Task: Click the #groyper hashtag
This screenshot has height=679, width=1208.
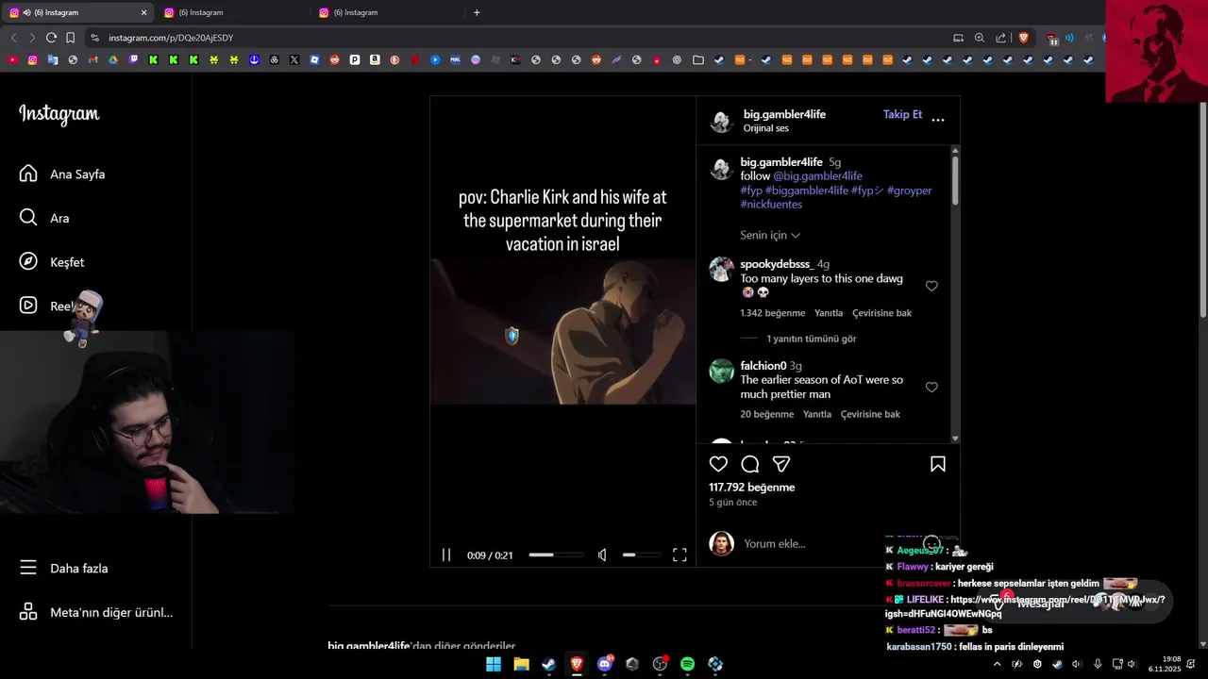Action: point(909,190)
